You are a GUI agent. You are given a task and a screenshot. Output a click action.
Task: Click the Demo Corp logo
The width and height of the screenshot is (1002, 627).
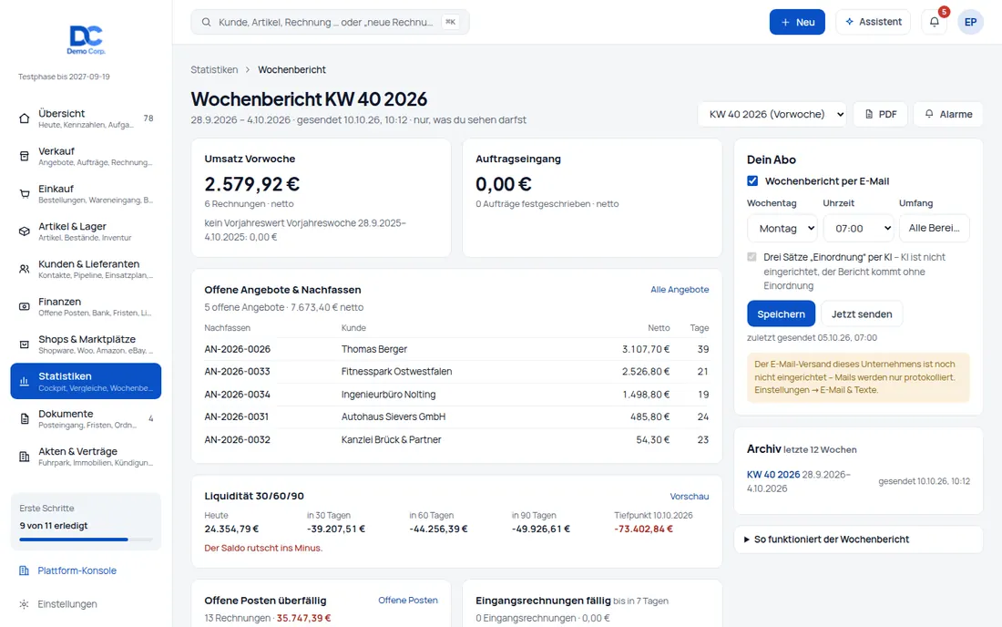click(86, 39)
